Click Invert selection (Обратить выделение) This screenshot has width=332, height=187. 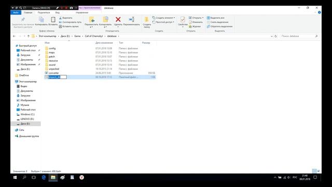pos(220,26)
